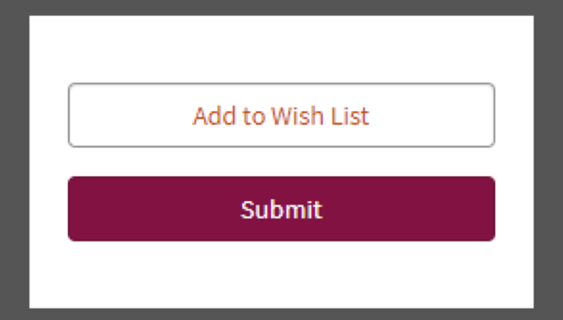563x320 pixels.
Task: Click the Add to Wish List button
Action: click(x=281, y=115)
